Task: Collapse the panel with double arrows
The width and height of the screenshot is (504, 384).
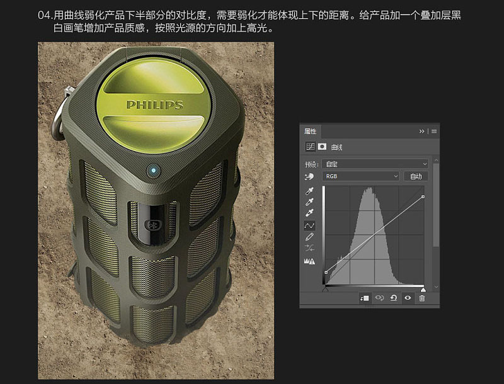Action: pyautogui.click(x=421, y=131)
